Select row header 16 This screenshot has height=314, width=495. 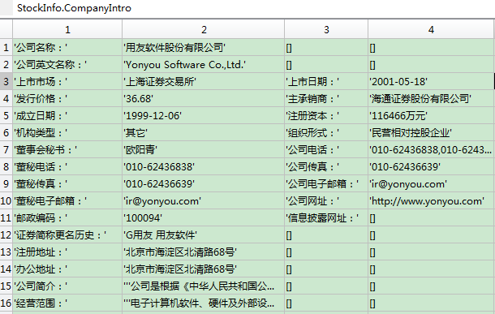[x=6, y=303]
